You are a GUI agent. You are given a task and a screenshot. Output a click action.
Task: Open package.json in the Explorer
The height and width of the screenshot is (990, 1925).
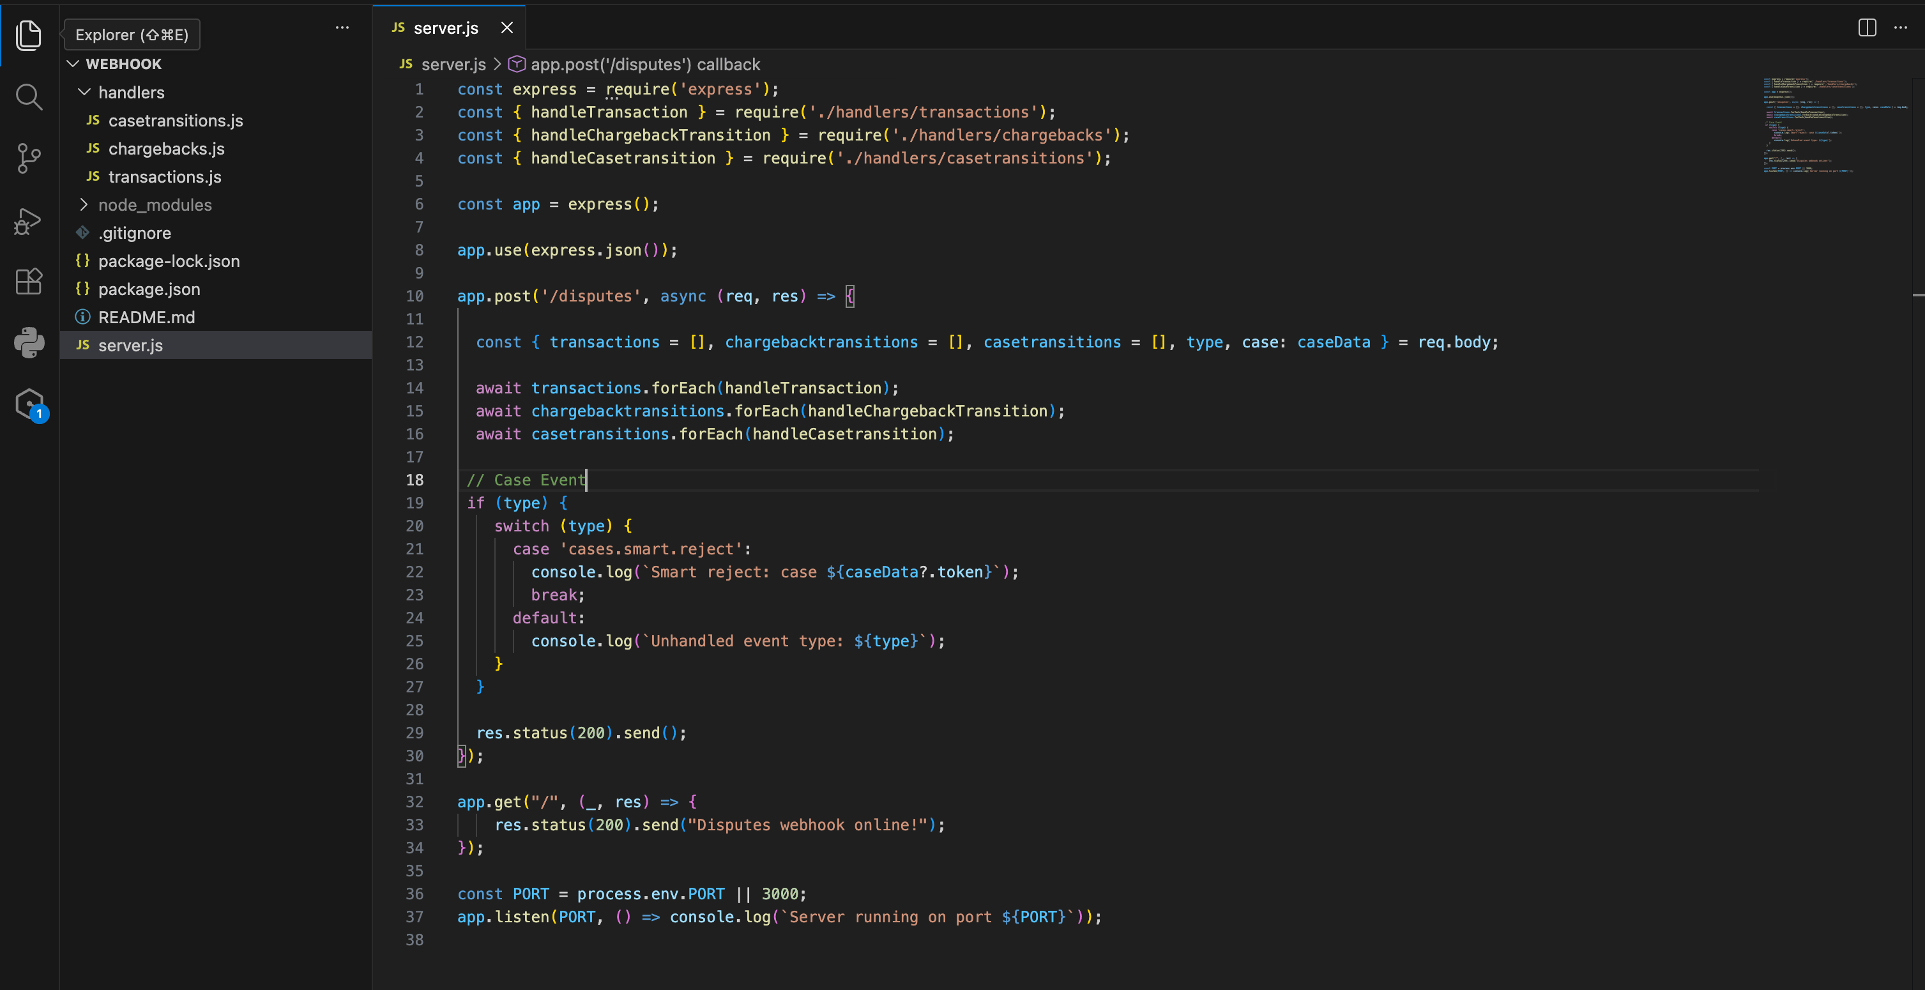click(x=149, y=289)
